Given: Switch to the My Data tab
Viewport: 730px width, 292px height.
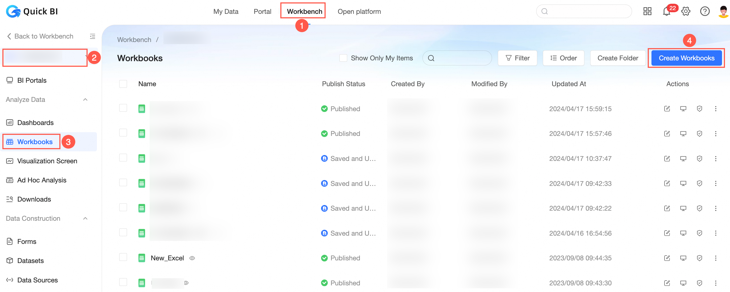Looking at the screenshot, I should pos(226,11).
